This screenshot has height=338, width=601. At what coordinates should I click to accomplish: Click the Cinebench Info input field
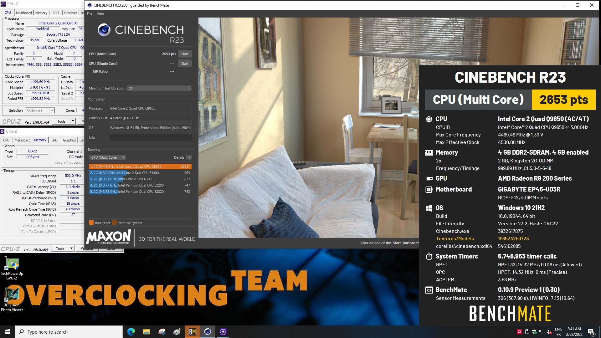tap(150, 137)
